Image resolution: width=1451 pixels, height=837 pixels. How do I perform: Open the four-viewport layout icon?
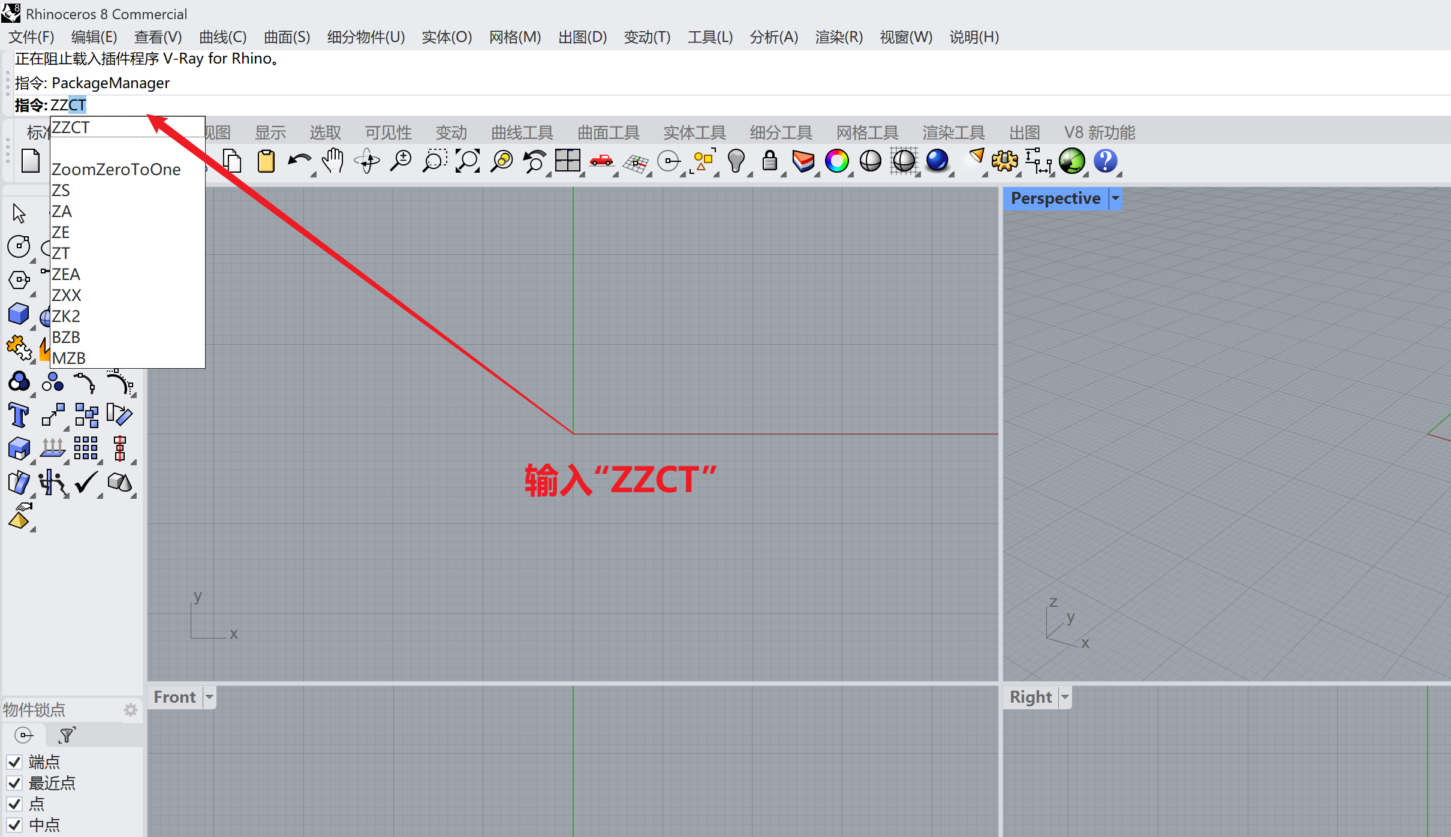click(x=567, y=161)
